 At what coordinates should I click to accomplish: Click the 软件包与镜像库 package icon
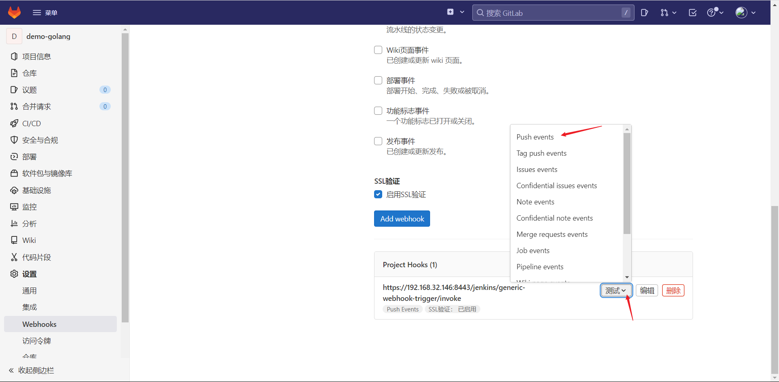(14, 173)
